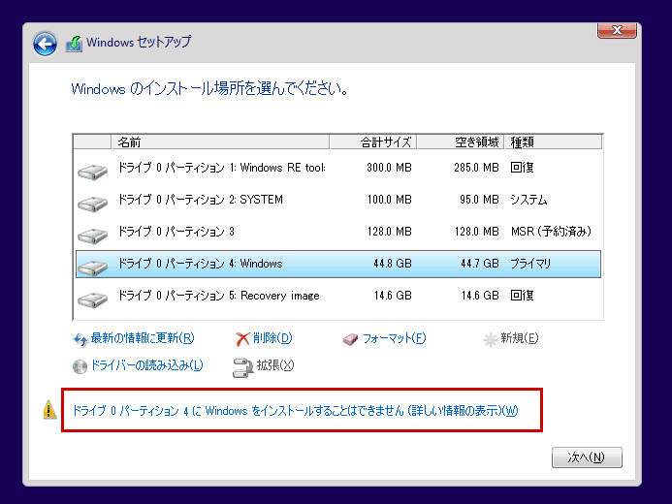Click the pink eraser format icon
672x504 pixels.
(x=350, y=340)
